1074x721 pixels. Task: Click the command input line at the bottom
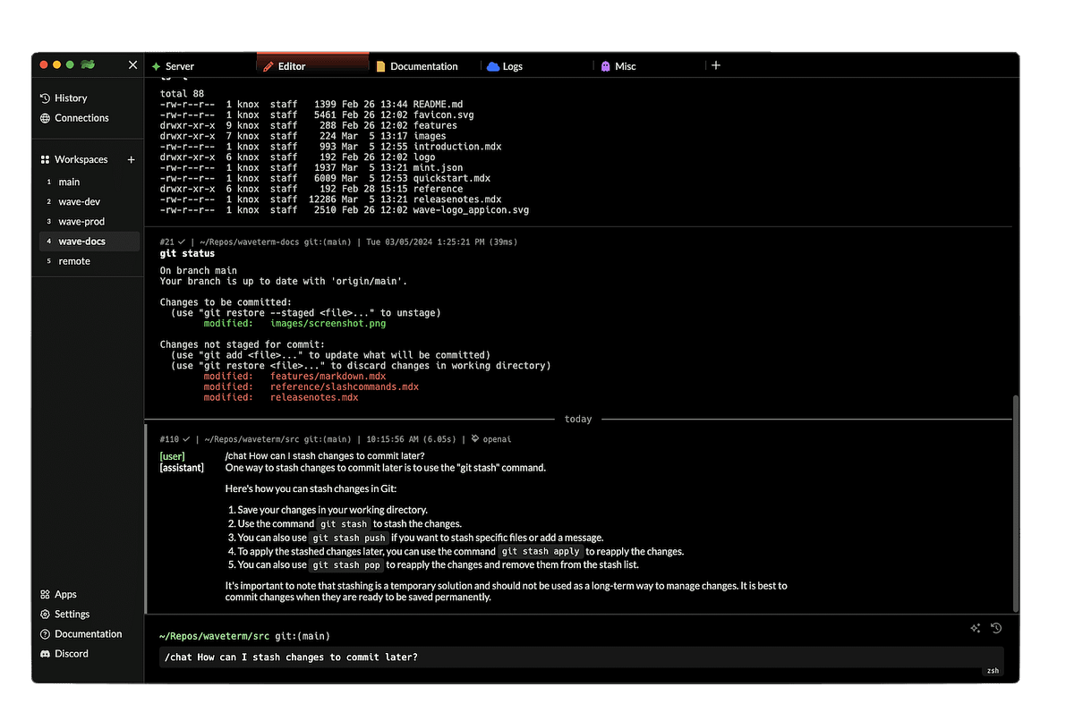(x=358, y=656)
